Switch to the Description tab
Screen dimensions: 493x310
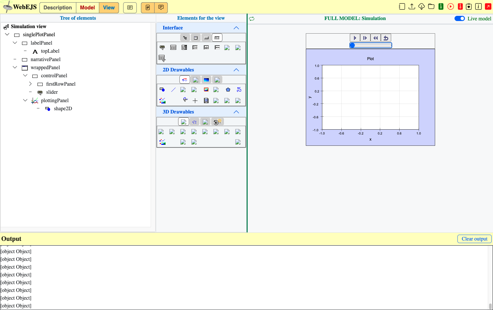[58, 7]
